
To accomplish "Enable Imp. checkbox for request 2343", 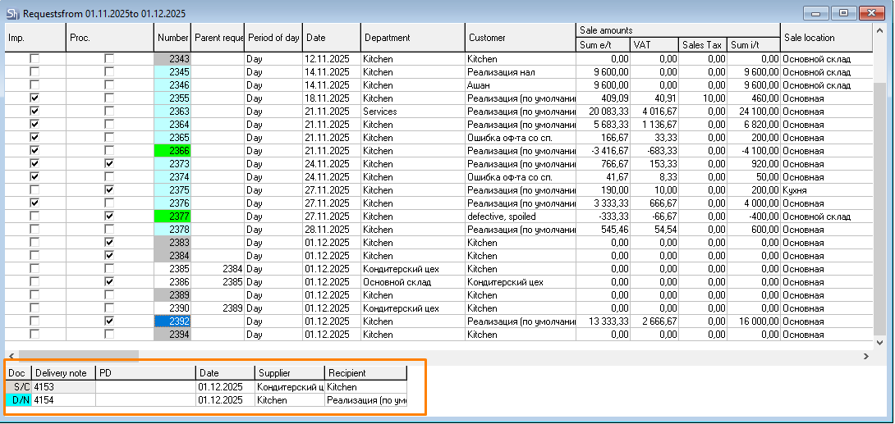I will point(34,59).
